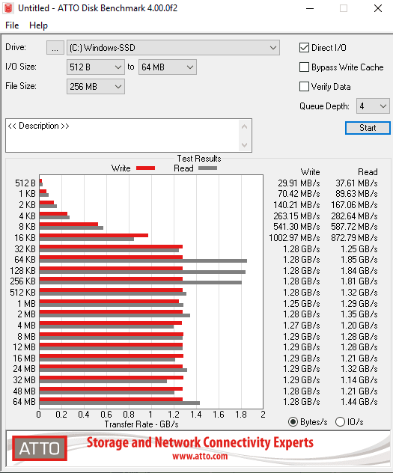Disable the Direct I/O checkbox

(x=304, y=48)
